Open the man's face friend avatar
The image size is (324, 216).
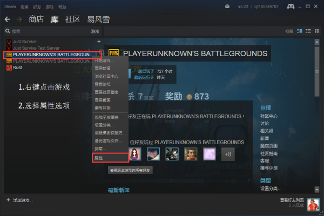click(191, 154)
